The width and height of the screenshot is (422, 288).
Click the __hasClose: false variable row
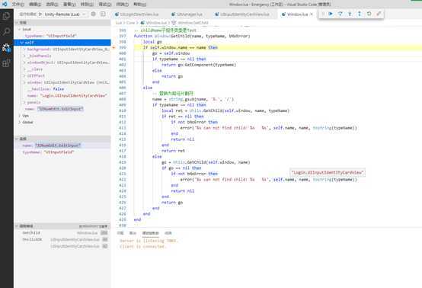pos(62,89)
